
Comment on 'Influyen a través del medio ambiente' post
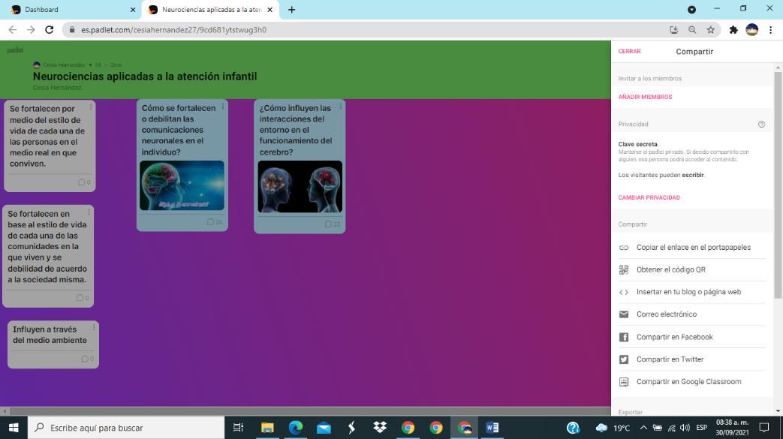tap(87, 359)
